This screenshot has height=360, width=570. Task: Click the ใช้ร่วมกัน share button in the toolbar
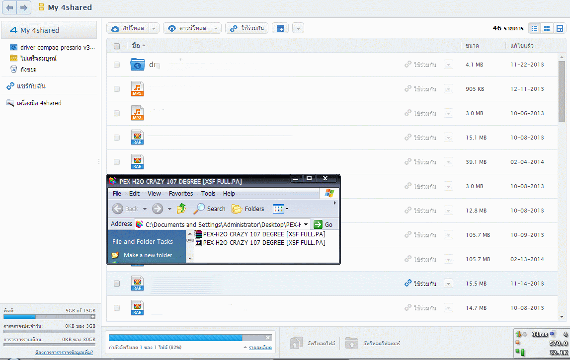(x=247, y=28)
